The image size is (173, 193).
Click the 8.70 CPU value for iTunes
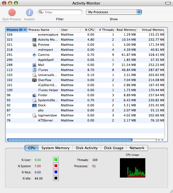[x=91, y=70]
